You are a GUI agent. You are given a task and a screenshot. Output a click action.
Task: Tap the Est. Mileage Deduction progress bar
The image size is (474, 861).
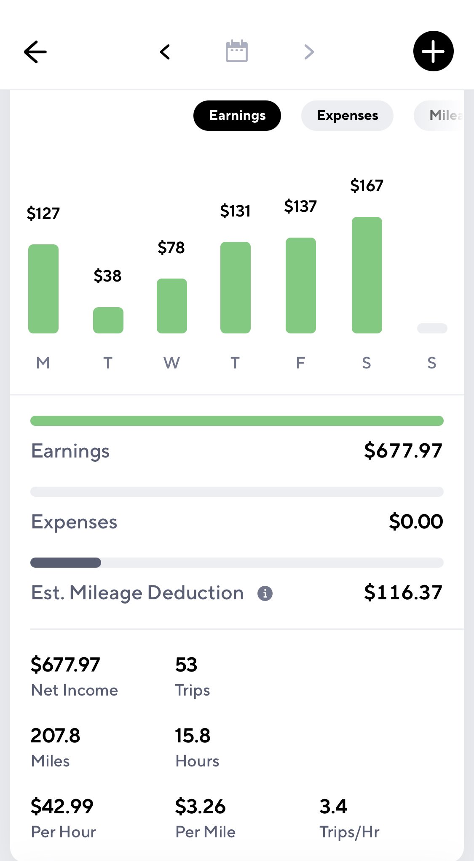pos(237,563)
